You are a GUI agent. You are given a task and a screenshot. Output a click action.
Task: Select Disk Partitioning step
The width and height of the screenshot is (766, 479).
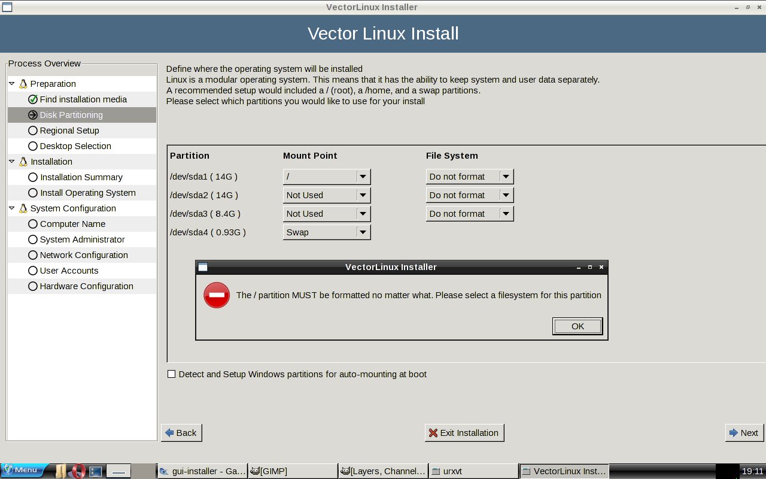(82, 115)
